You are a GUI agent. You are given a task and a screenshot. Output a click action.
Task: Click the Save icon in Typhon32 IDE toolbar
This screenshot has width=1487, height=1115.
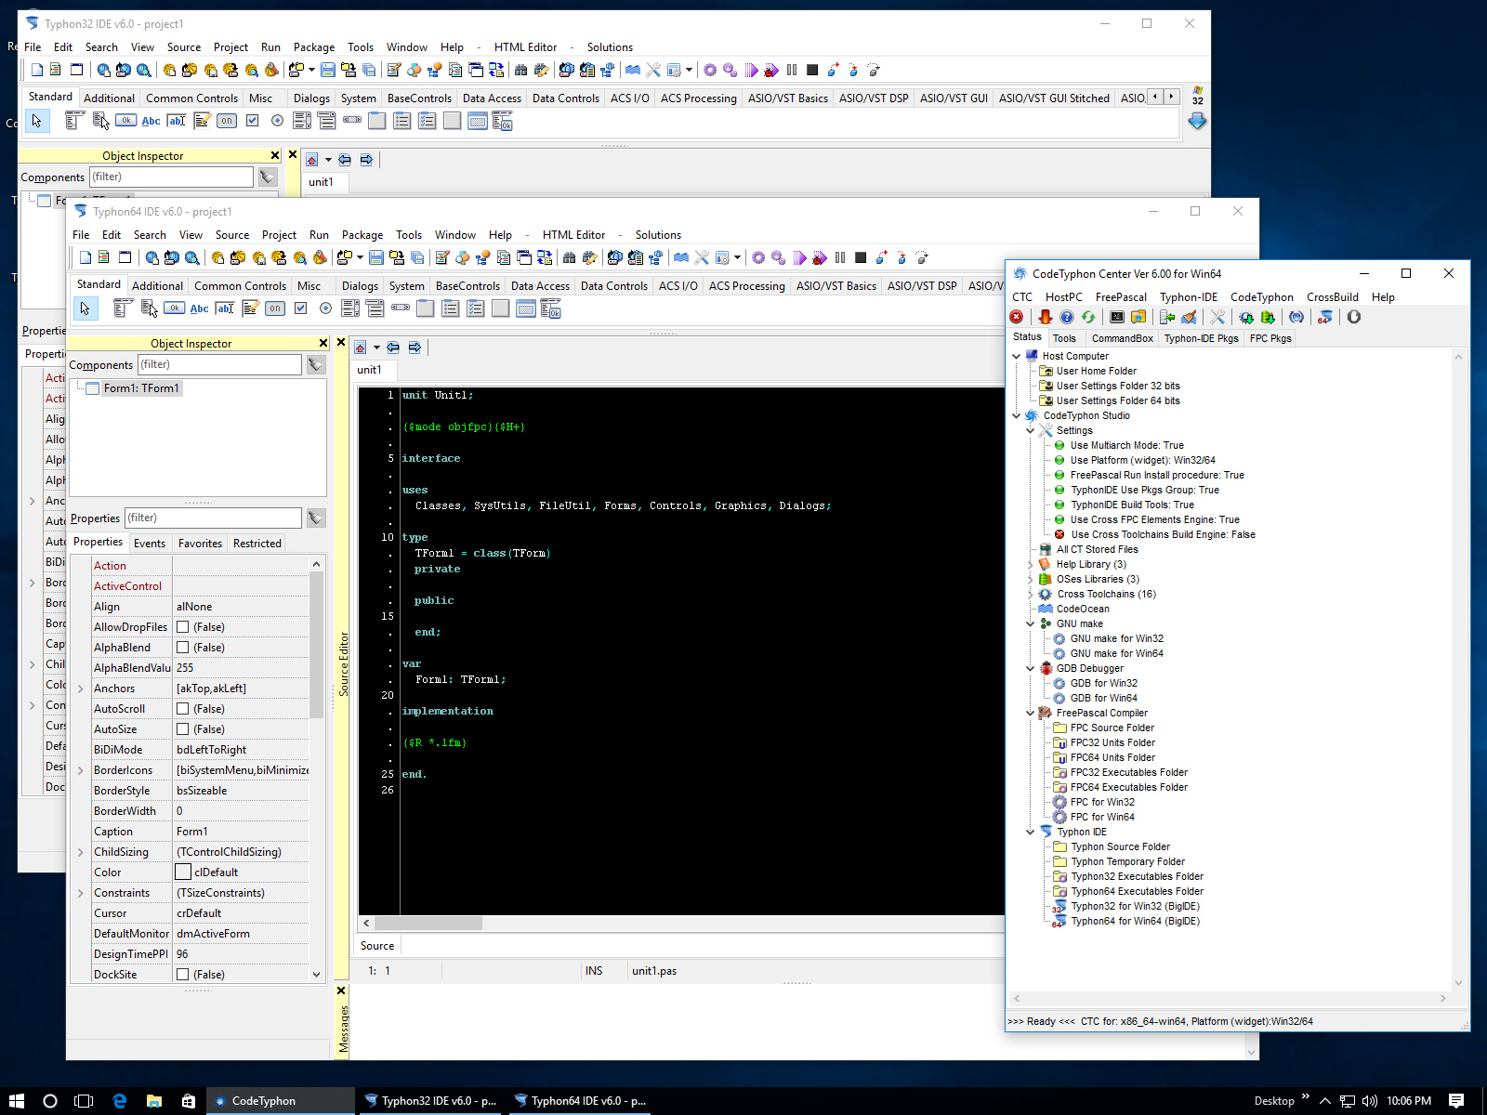328,71
